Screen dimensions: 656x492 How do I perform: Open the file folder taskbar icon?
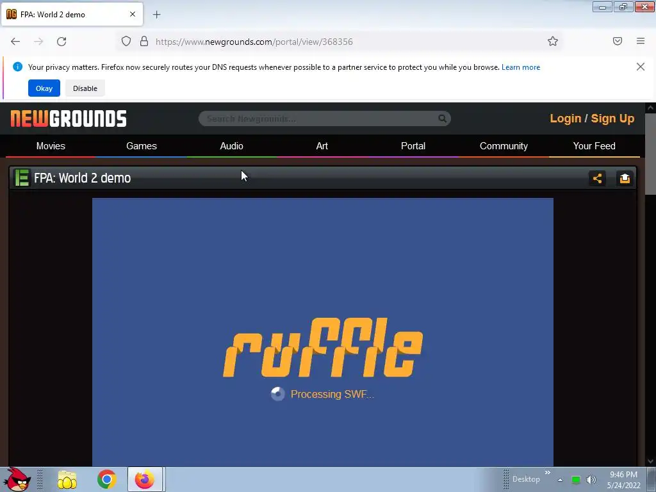tap(67, 479)
